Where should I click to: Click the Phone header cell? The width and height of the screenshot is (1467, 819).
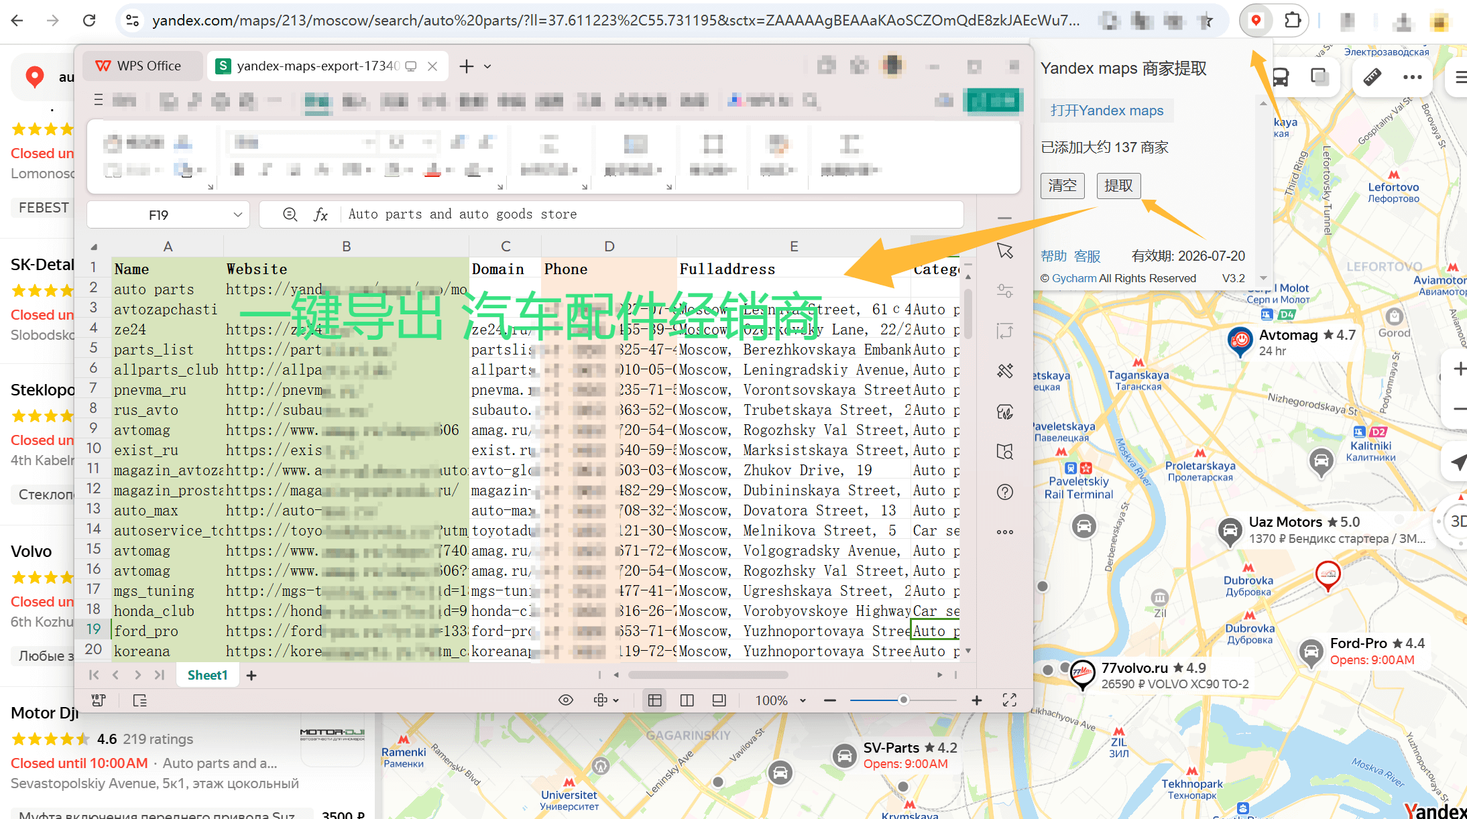coord(608,269)
